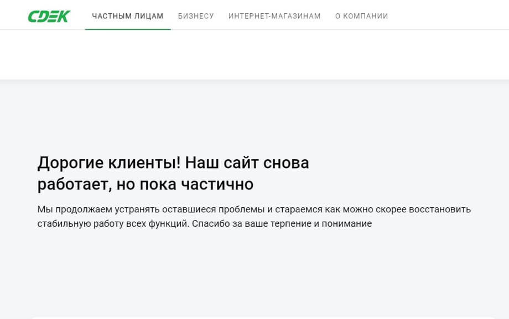
Task: Select the ИНТЕРНЕТ-МАГАЗИНАМ tab
Action: point(274,16)
